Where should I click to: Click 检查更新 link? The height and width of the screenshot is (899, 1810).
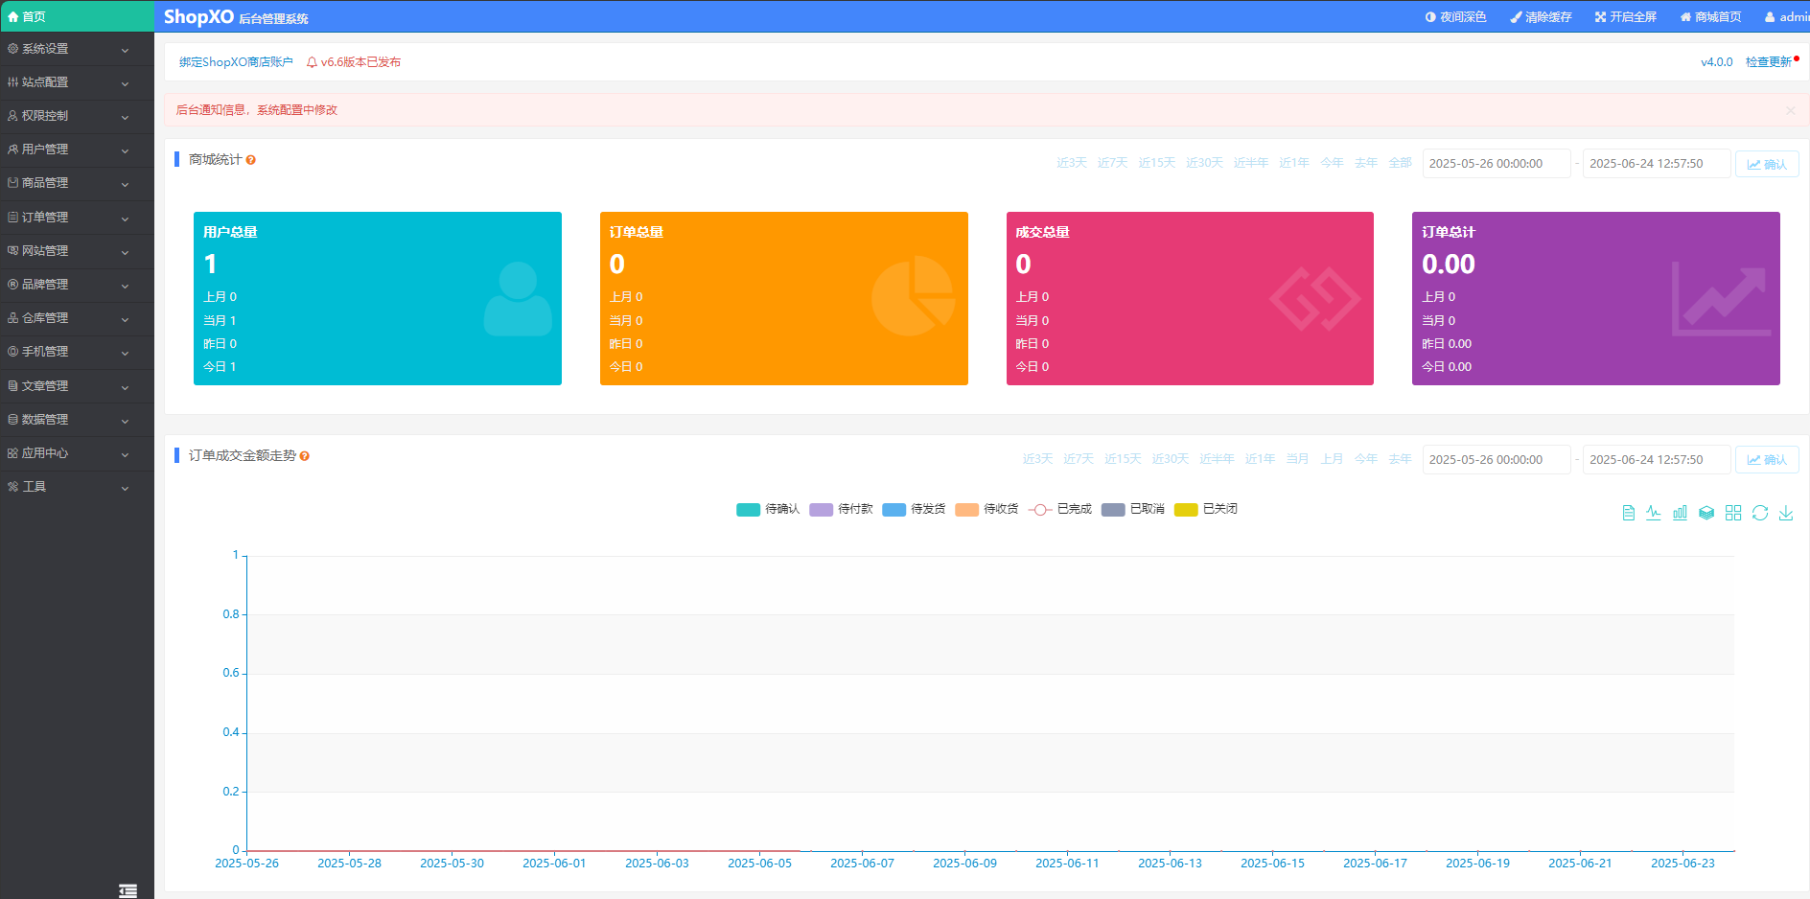[1768, 62]
